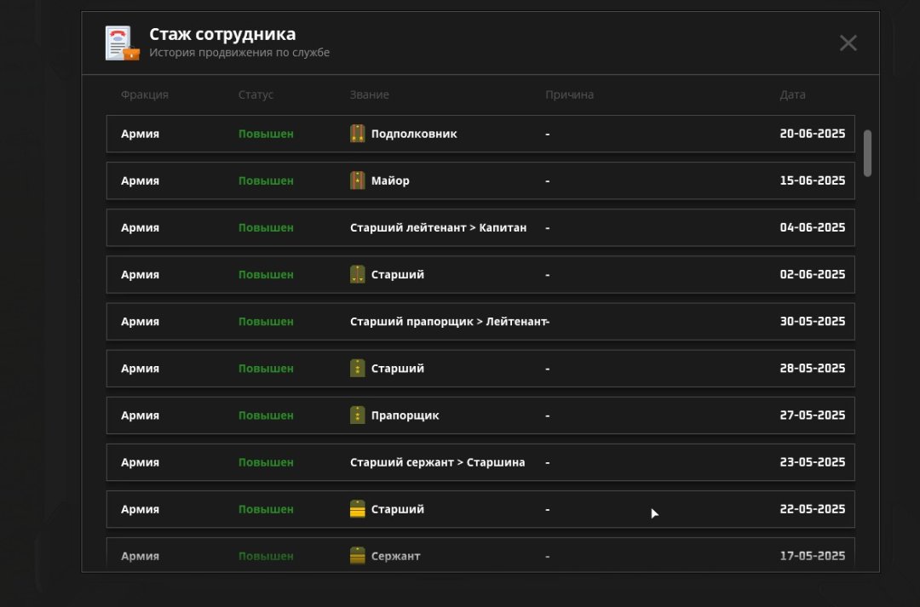Click the date 04-06-2025

(x=813, y=227)
